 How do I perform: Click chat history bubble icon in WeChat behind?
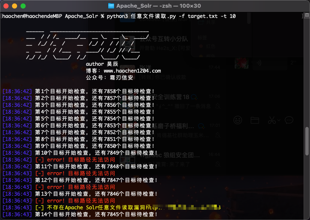pyautogui.click(x=289, y=120)
